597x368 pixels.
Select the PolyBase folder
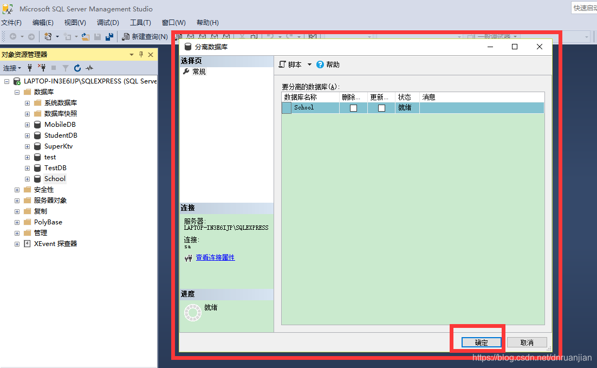point(48,222)
